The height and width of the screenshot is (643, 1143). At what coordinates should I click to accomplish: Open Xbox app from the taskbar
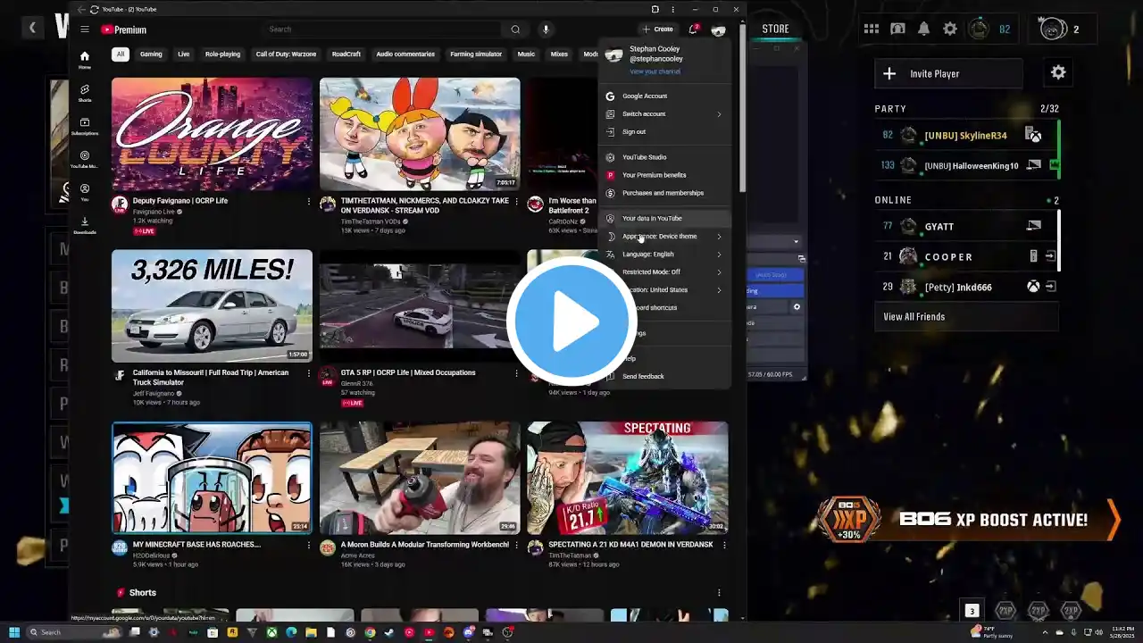click(271, 632)
